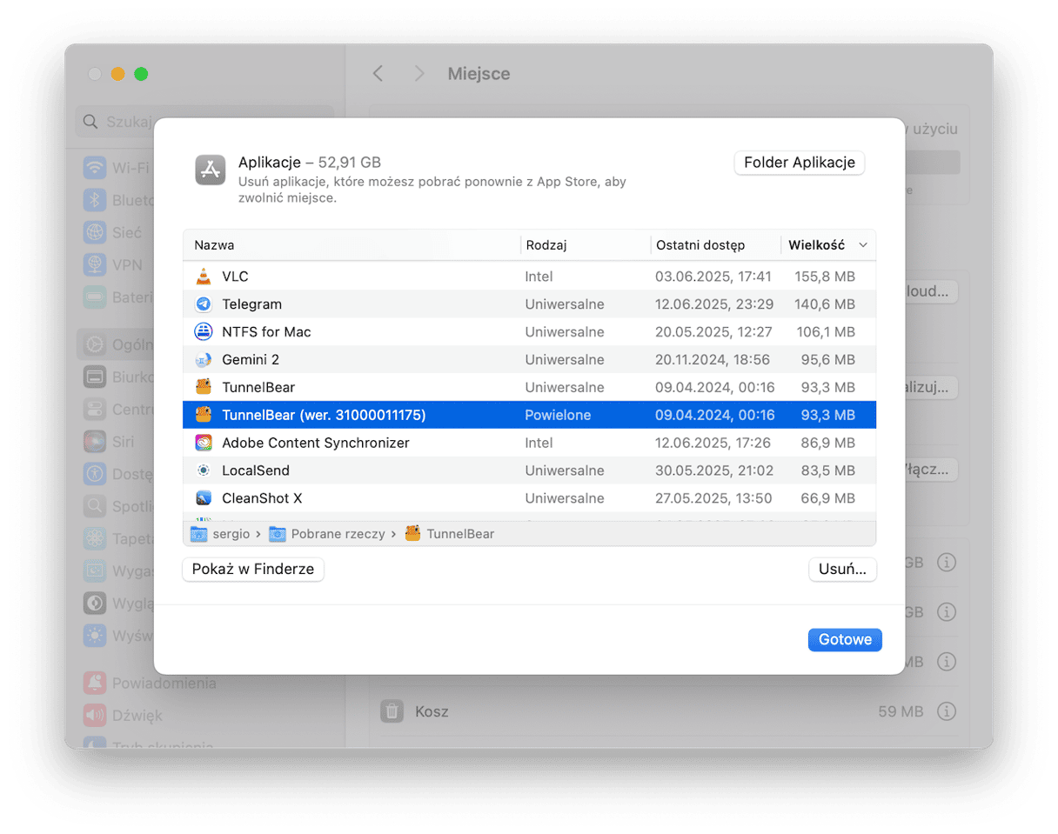Viewport: 1058px width, 834px height.
Task: Select the LocalSend row name
Action: tap(256, 470)
